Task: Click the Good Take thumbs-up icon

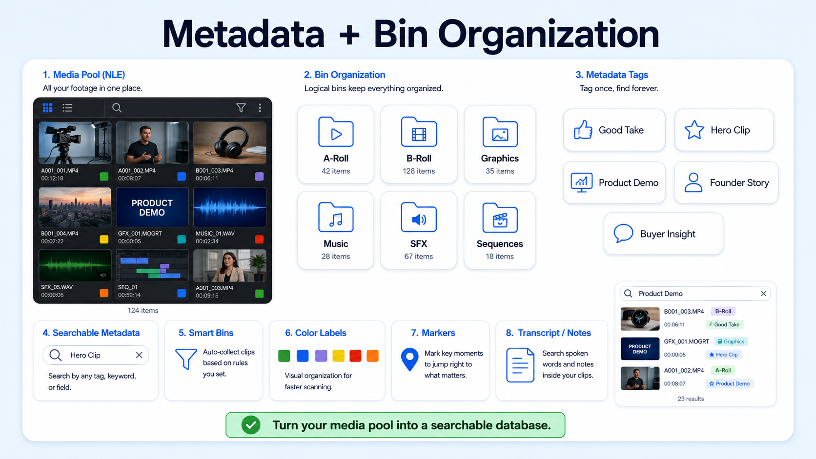Action: 583,130
